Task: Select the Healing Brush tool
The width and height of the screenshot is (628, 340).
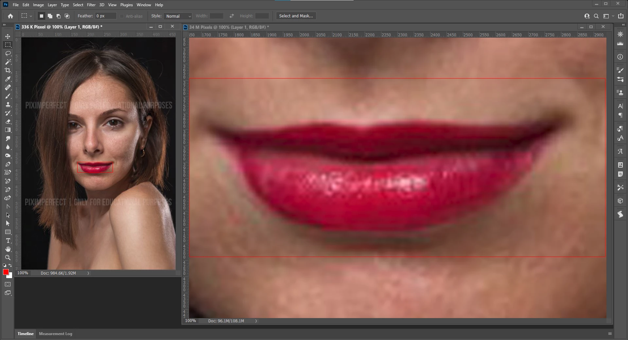Action: tap(8, 87)
